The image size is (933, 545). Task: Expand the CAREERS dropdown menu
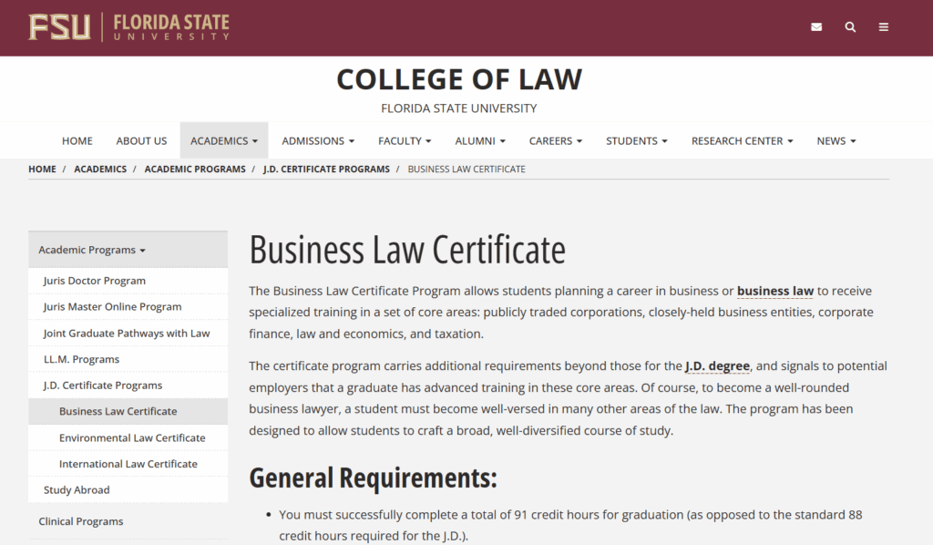tap(556, 141)
